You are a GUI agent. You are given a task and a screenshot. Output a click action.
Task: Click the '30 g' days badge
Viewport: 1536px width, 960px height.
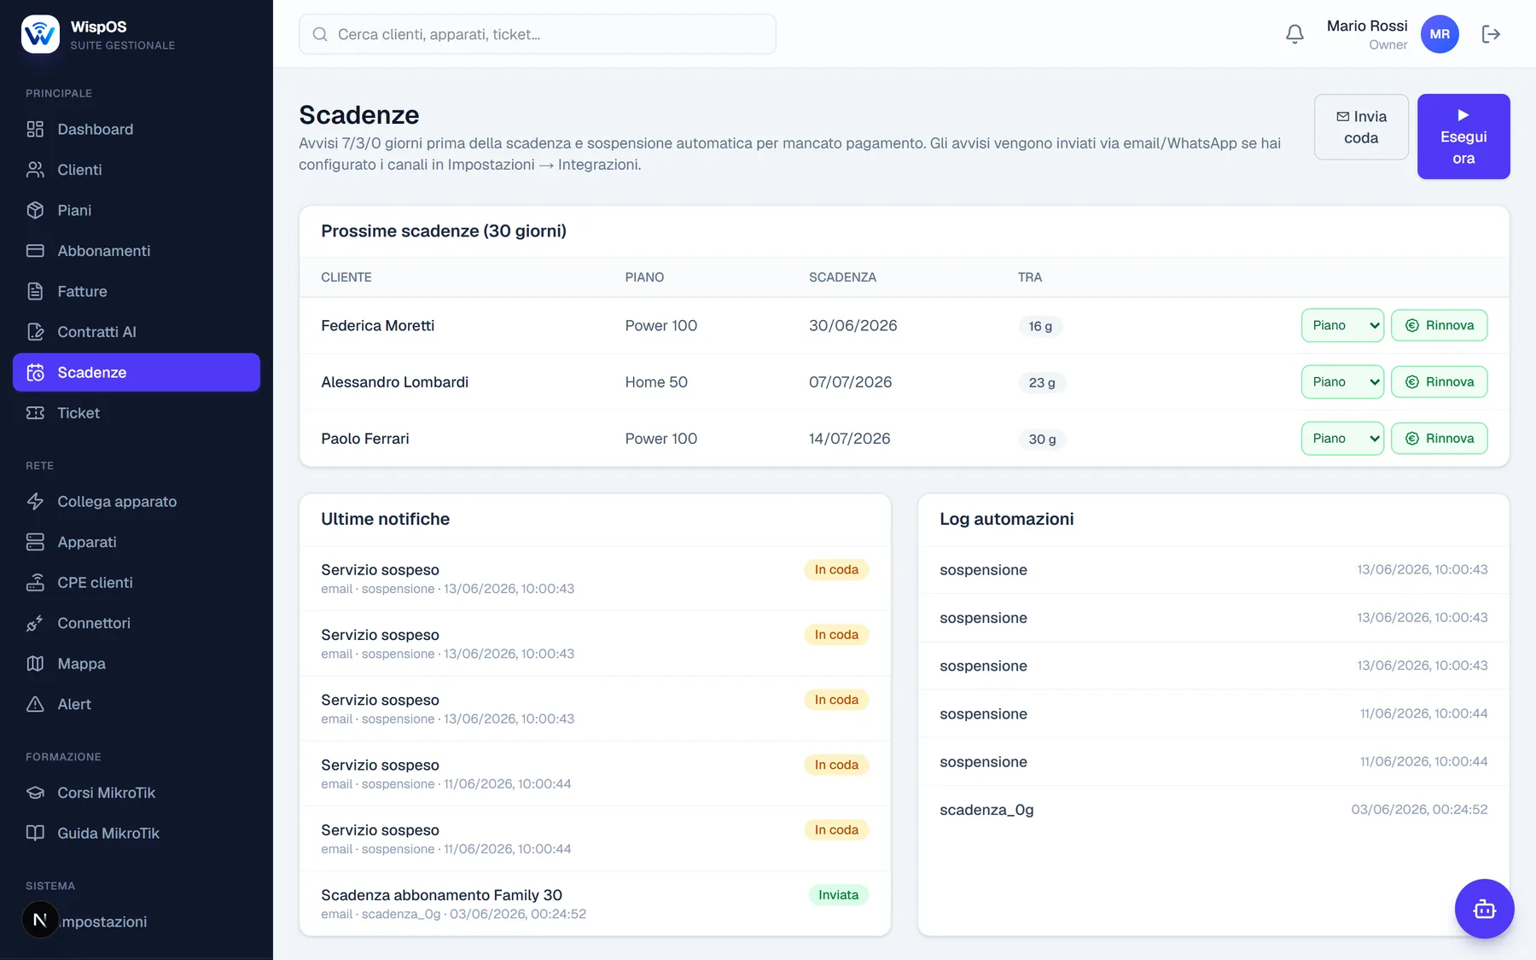1042,439
